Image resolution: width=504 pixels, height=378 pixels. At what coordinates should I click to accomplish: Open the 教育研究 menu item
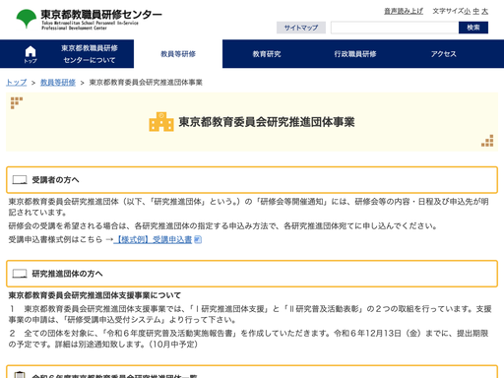(x=267, y=54)
